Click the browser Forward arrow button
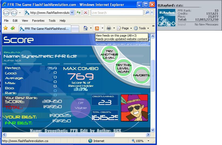The height and width of the screenshot is (145, 222). tap(14, 13)
